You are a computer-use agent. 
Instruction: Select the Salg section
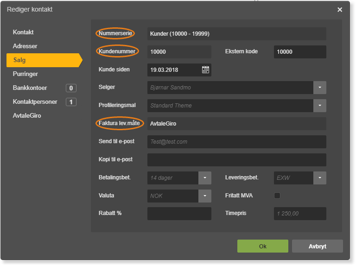(x=44, y=60)
